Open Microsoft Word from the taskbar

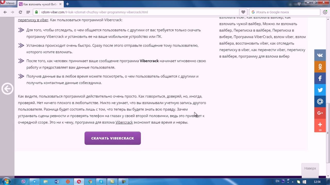pyautogui.click(x=57, y=181)
